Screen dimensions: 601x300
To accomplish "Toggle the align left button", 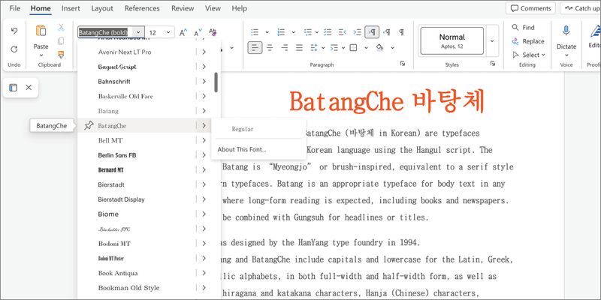I will pyautogui.click(x=255, y=47).
